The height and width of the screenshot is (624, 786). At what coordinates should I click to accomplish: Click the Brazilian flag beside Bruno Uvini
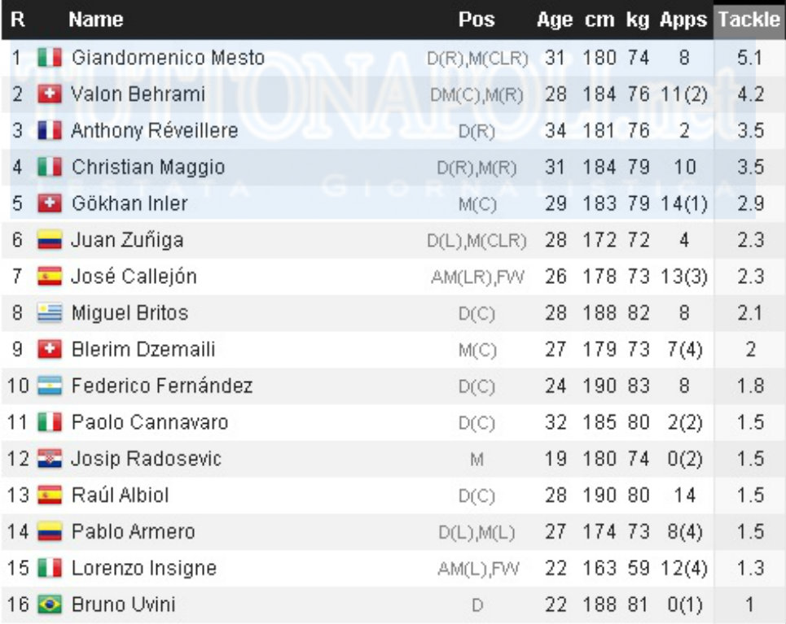50,605
